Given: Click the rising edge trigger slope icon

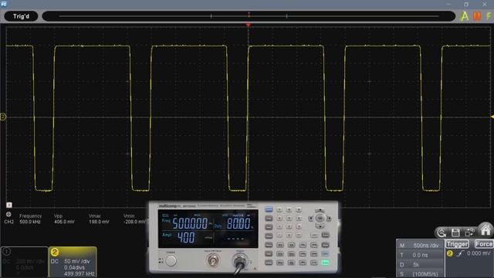Looking at the screenshot, I should pos(460,253).
